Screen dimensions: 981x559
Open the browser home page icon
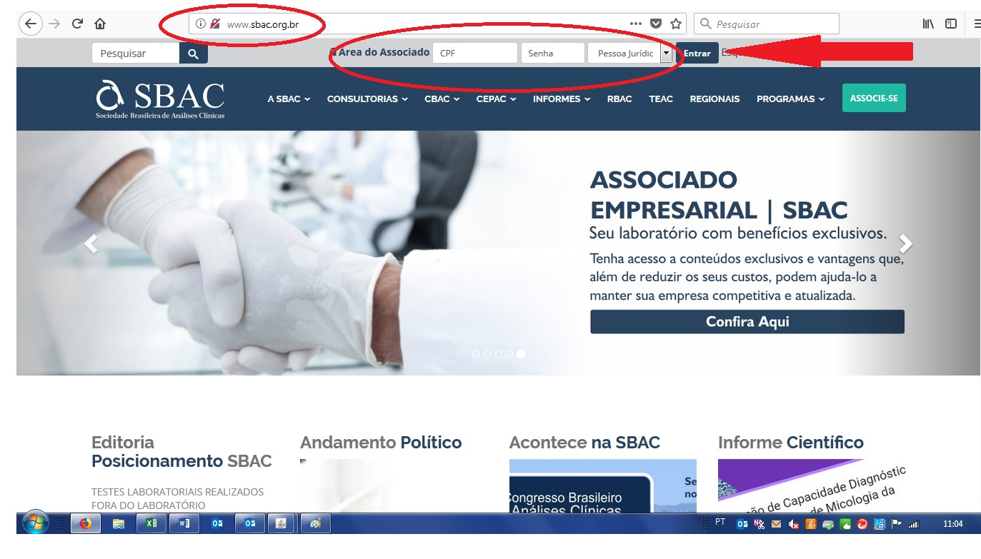click(x=100, y=24)
